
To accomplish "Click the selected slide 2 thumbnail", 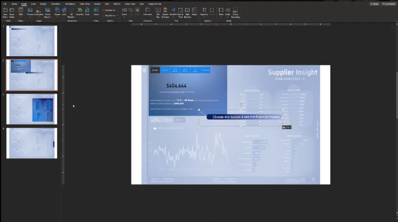I will pyautogui.click(x=32, y=75).
